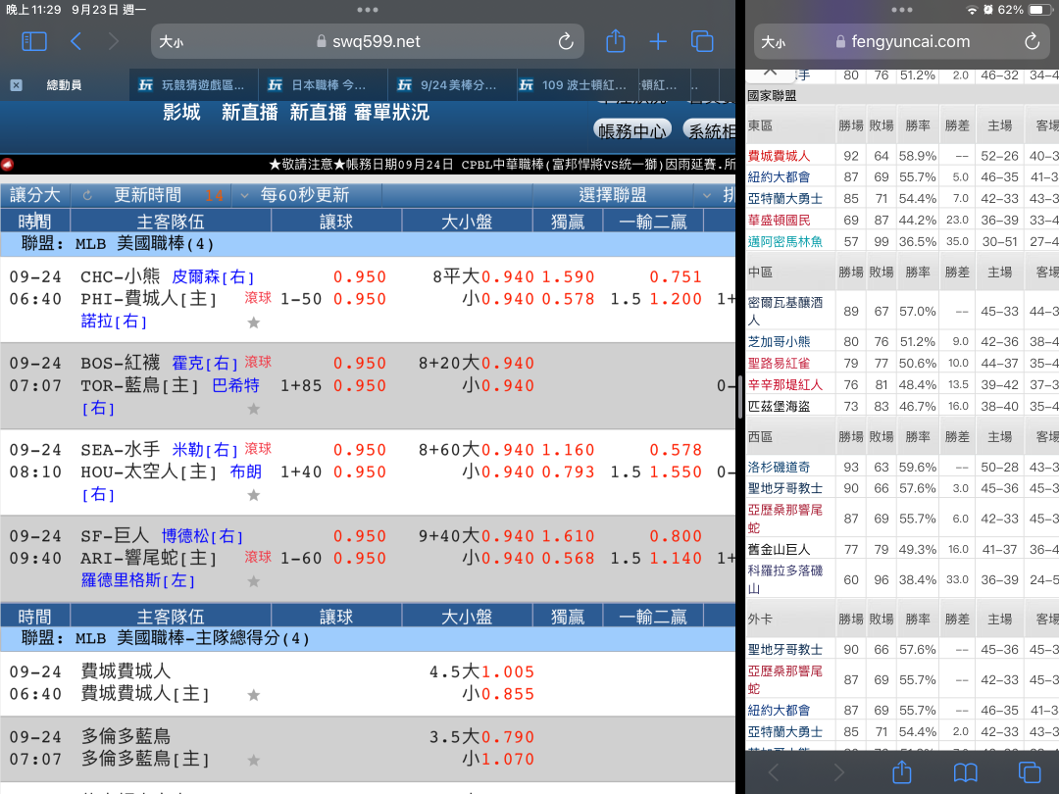Select the 1.140 odds for ARI-響尾蛇
Image resolution: width=1059 pixels, height=794 pixels.
676,559
